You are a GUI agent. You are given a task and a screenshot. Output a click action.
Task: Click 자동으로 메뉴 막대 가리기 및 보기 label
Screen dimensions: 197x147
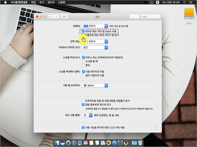click(x=102, y=35)
